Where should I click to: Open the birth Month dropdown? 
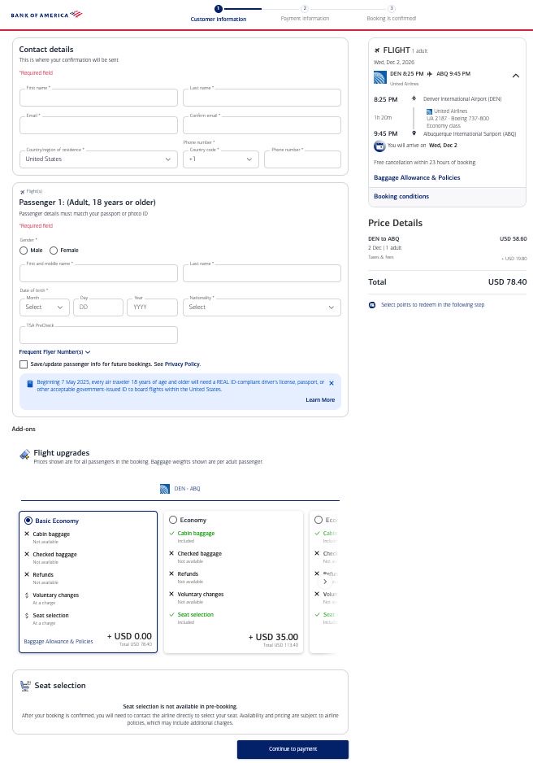pyautogui.click(x=44, y=307)
